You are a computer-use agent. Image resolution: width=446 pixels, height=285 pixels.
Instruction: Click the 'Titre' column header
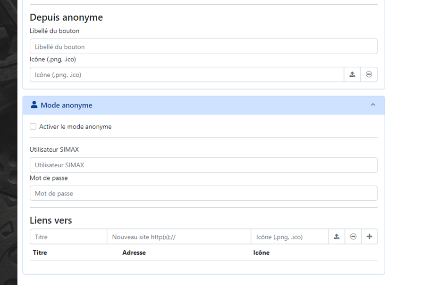pos(40,252)
